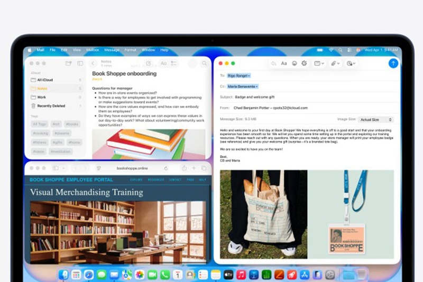Open the Mailbox menu
The image size is (423, 282).
[x=93, y=50]
